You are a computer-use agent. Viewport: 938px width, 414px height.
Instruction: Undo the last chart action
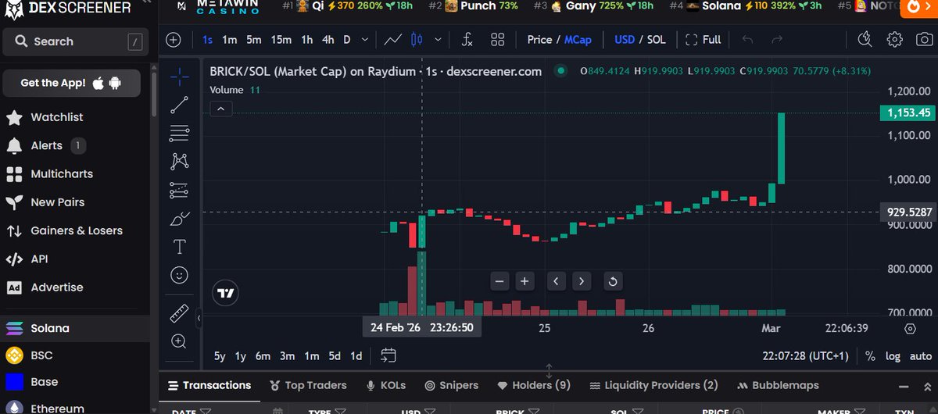(x=748, y=39)
